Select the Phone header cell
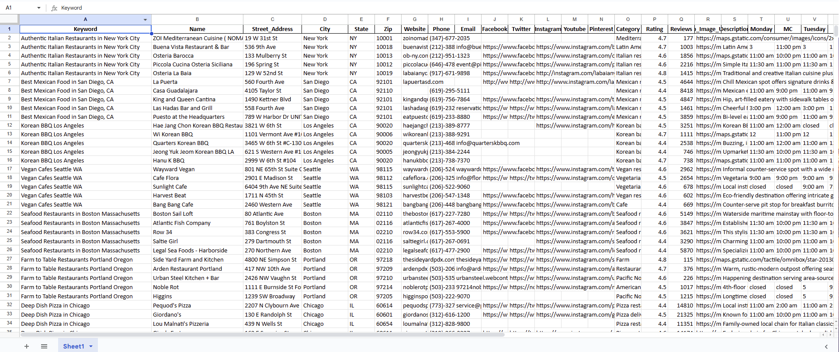 point(441,29)
